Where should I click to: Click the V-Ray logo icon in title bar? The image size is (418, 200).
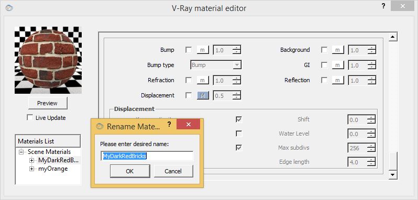click(9, 8)
